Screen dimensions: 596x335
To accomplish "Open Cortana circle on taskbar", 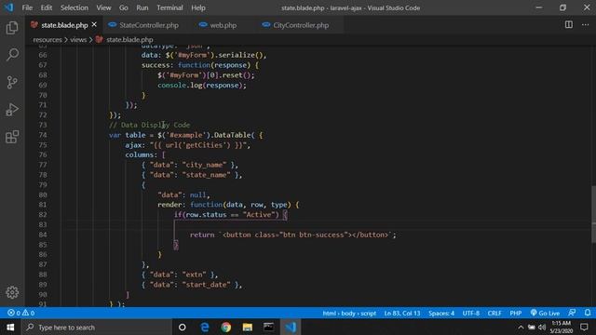I will (183, 327).
